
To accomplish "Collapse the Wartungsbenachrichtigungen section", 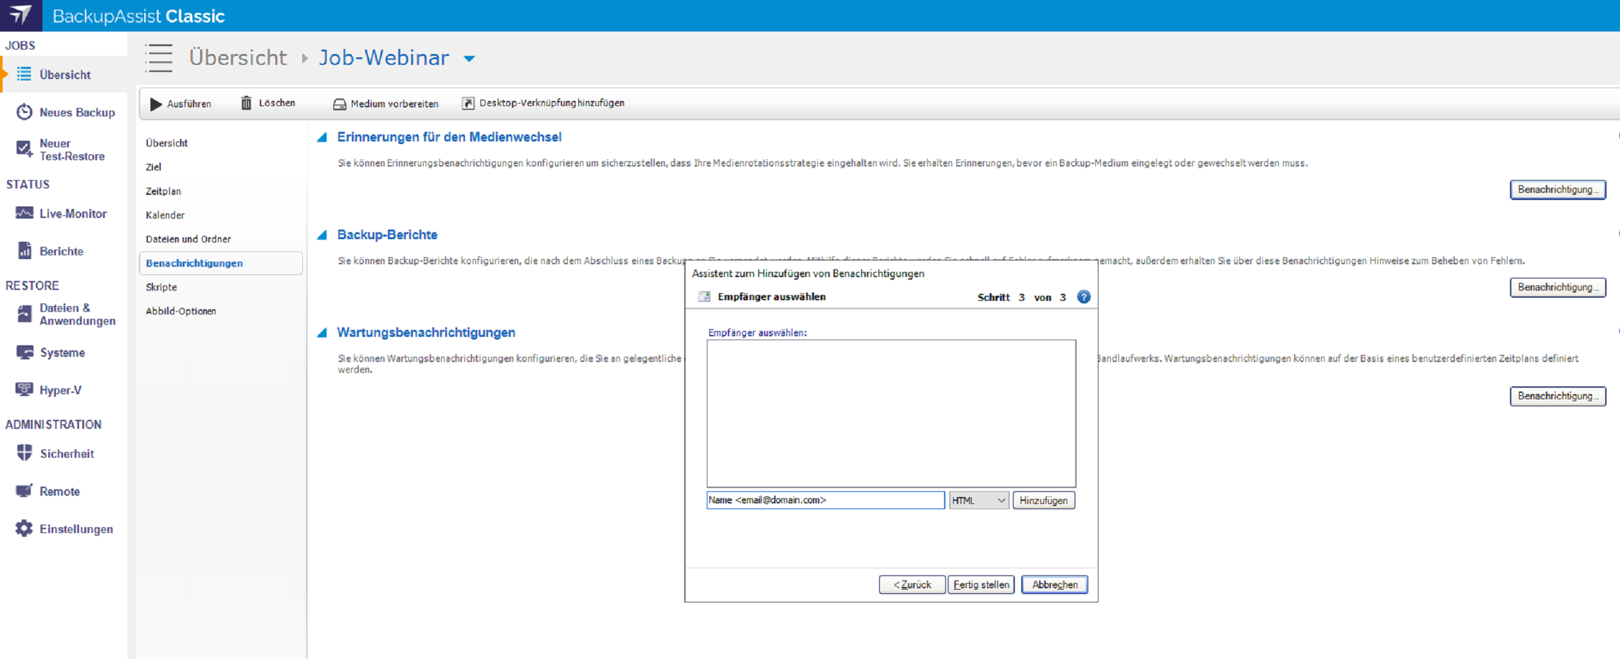I will [x=322, y=333].
